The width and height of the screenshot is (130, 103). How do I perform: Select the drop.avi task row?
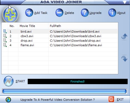tap(60, 41)
